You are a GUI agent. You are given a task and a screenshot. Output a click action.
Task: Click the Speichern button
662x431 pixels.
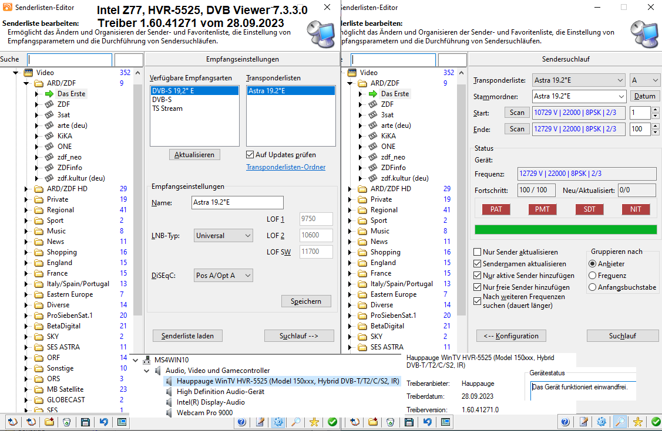[306, 301]
